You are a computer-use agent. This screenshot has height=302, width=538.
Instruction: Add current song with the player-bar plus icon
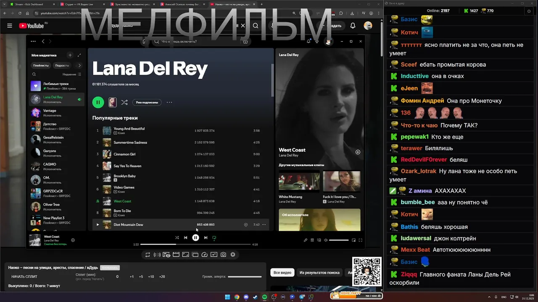click(73, 240)
